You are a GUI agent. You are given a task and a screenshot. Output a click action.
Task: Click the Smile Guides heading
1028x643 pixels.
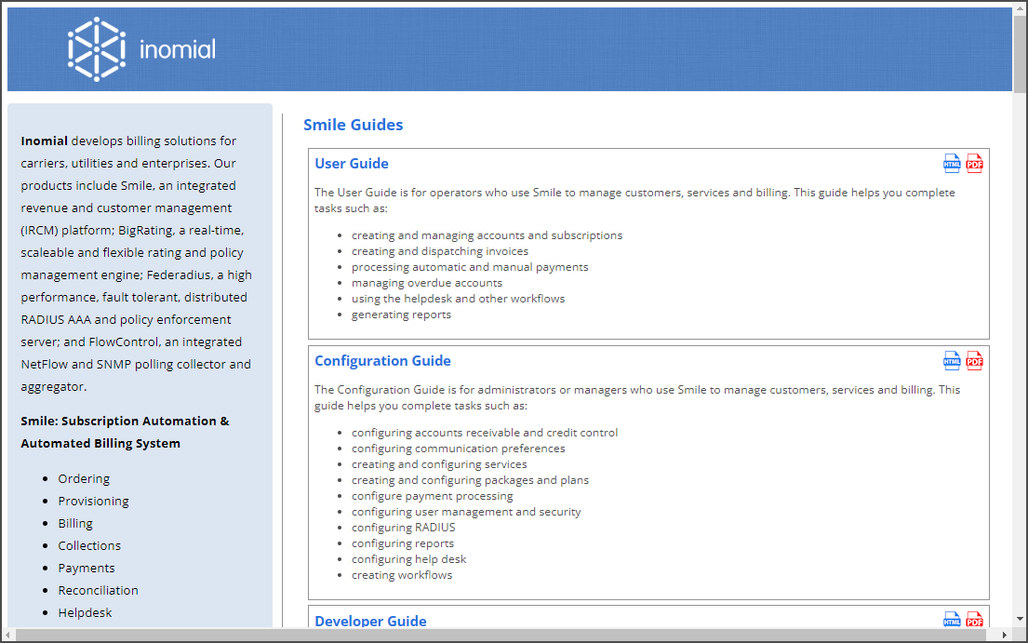[x=353, y=125]
